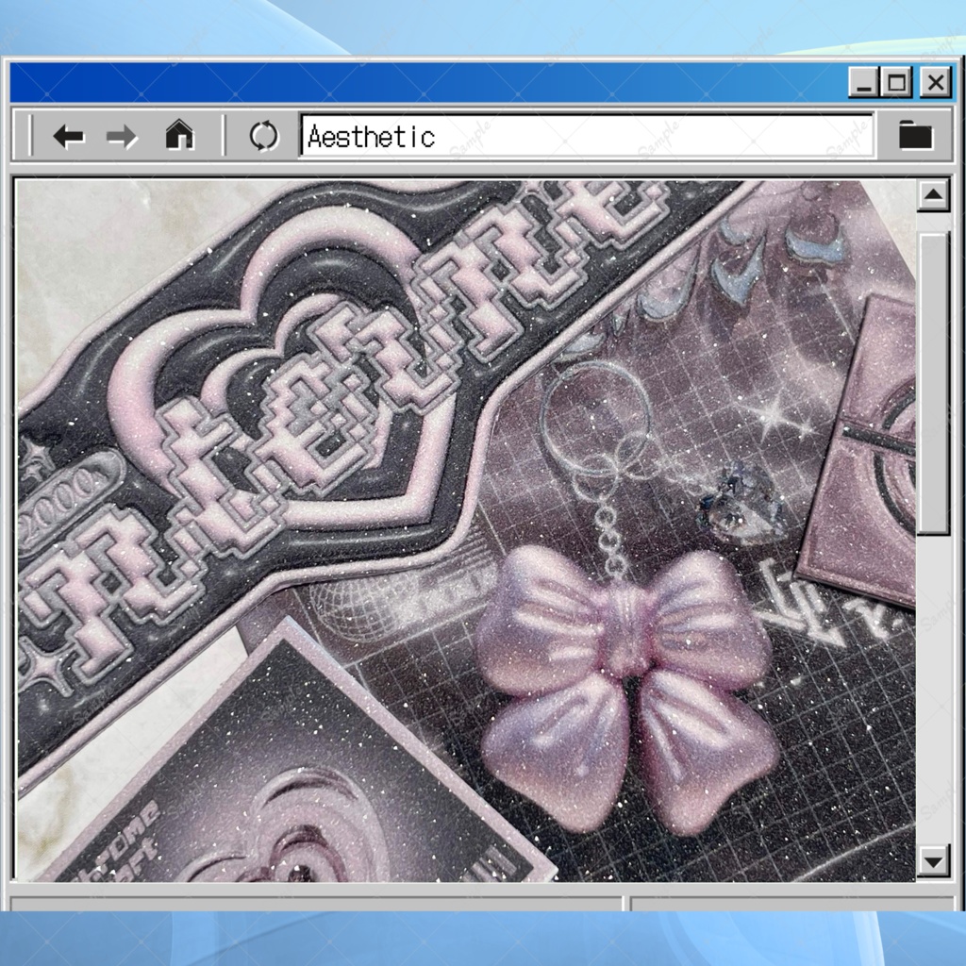
Task: Click the vertical scrollbar thumb
Action: (933, 383)
